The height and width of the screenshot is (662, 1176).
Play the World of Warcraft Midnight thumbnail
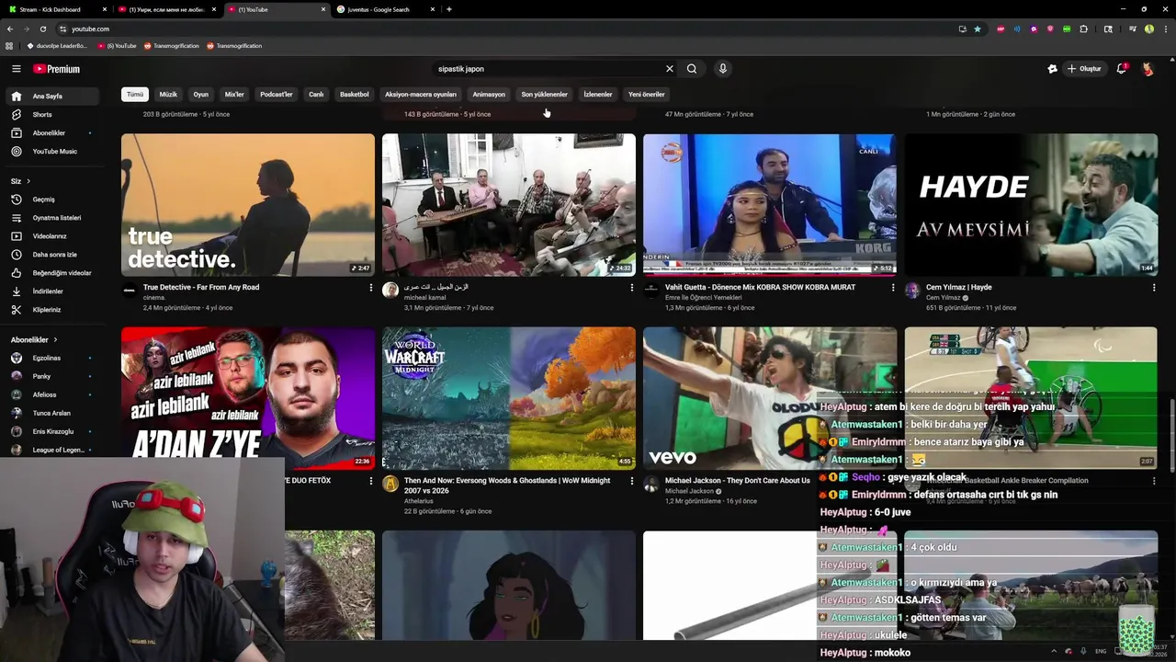pyautogui.click(x=509, y=398)
